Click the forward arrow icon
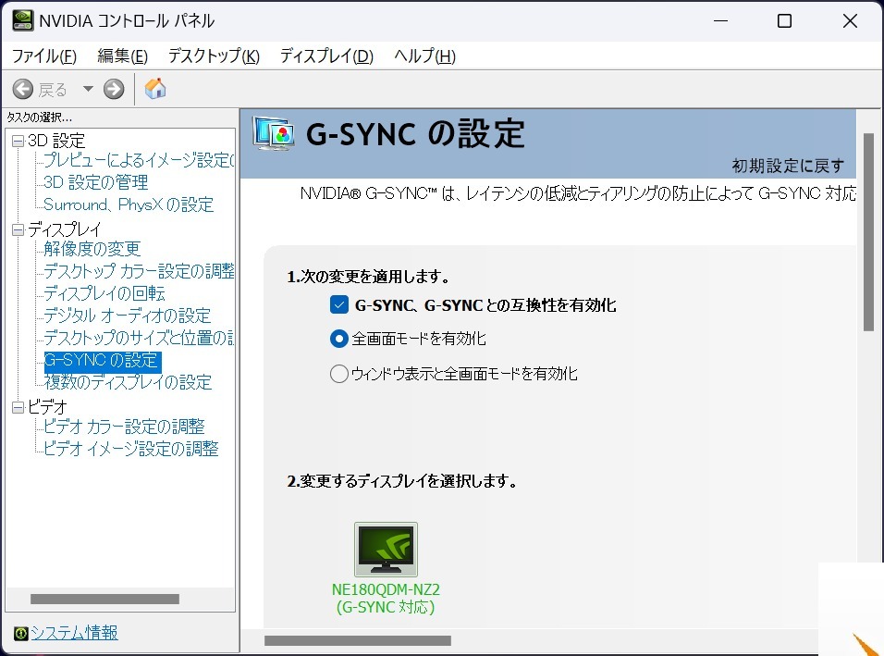Image resolution: width=884 pixels, height=656 pixels. (x=114, y=89)
